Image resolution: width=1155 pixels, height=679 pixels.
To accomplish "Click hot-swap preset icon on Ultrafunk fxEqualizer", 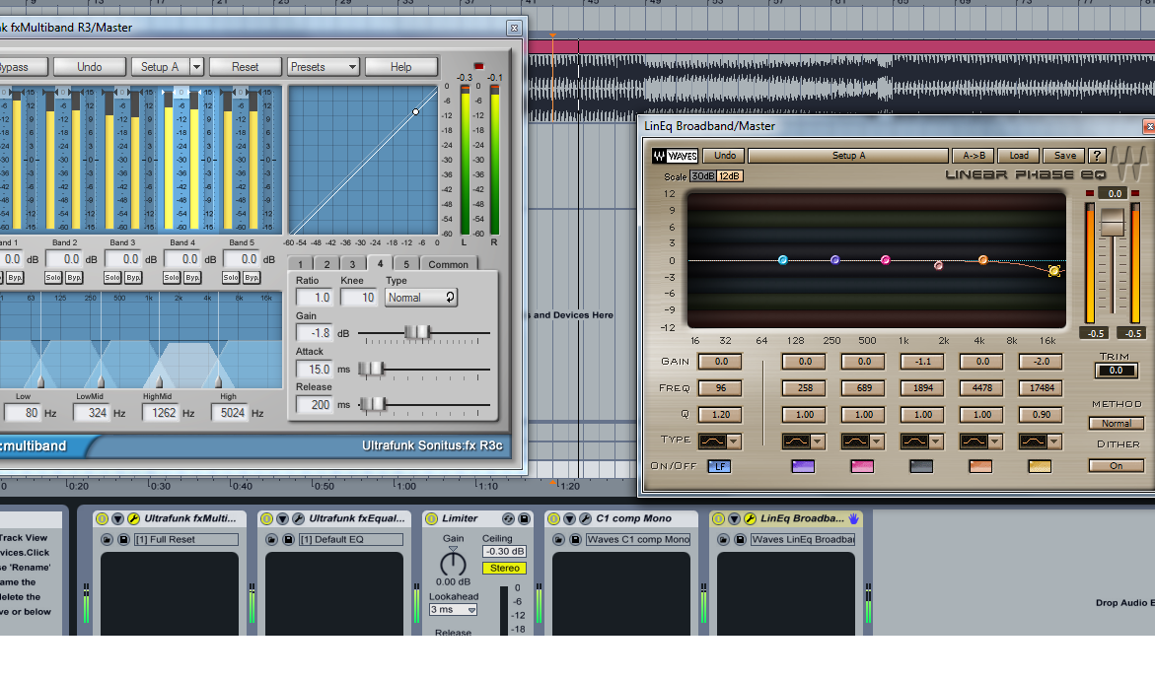I will [x=271, y=540].
